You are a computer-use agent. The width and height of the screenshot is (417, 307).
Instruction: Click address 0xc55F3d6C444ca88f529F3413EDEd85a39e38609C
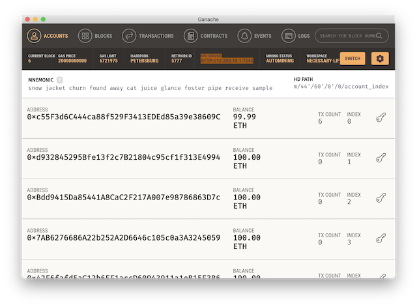[124, 117]
